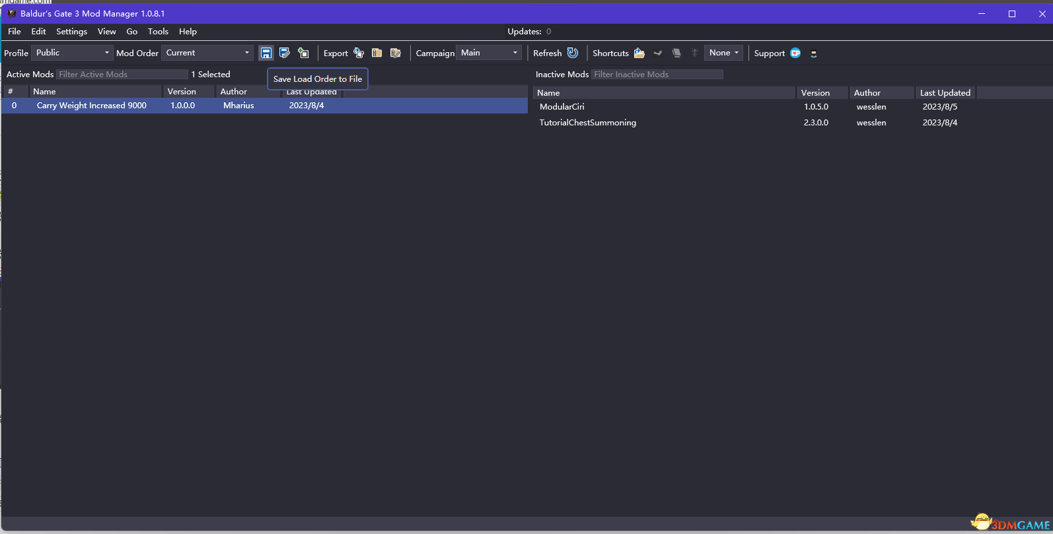
Task: Open the None dropdown in the toolbar
Action: 723,53
